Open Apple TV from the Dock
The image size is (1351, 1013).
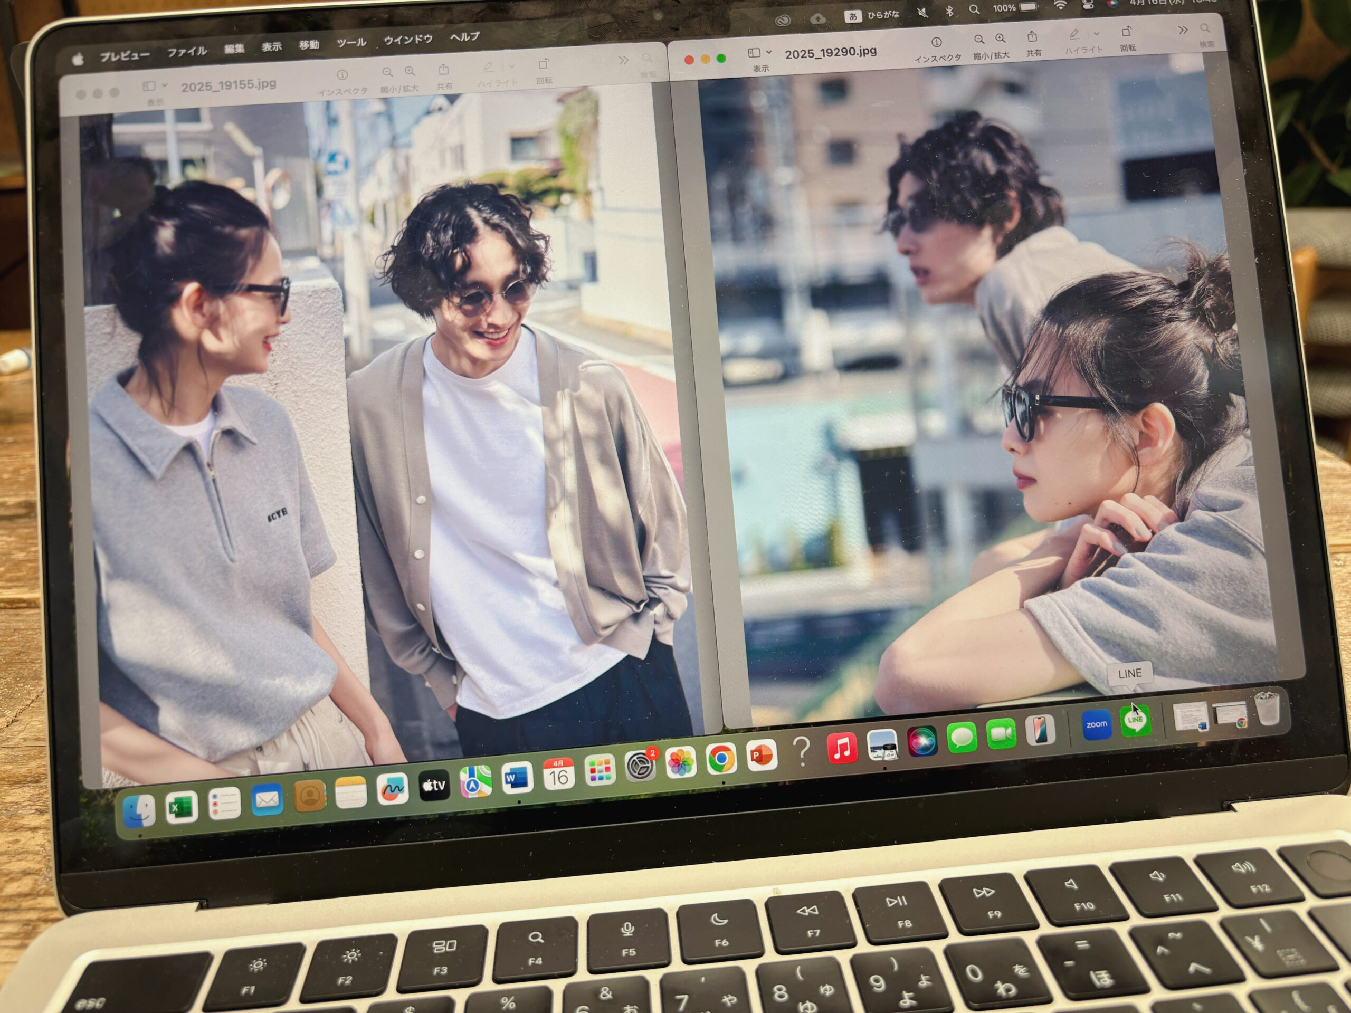coord(434,785)
